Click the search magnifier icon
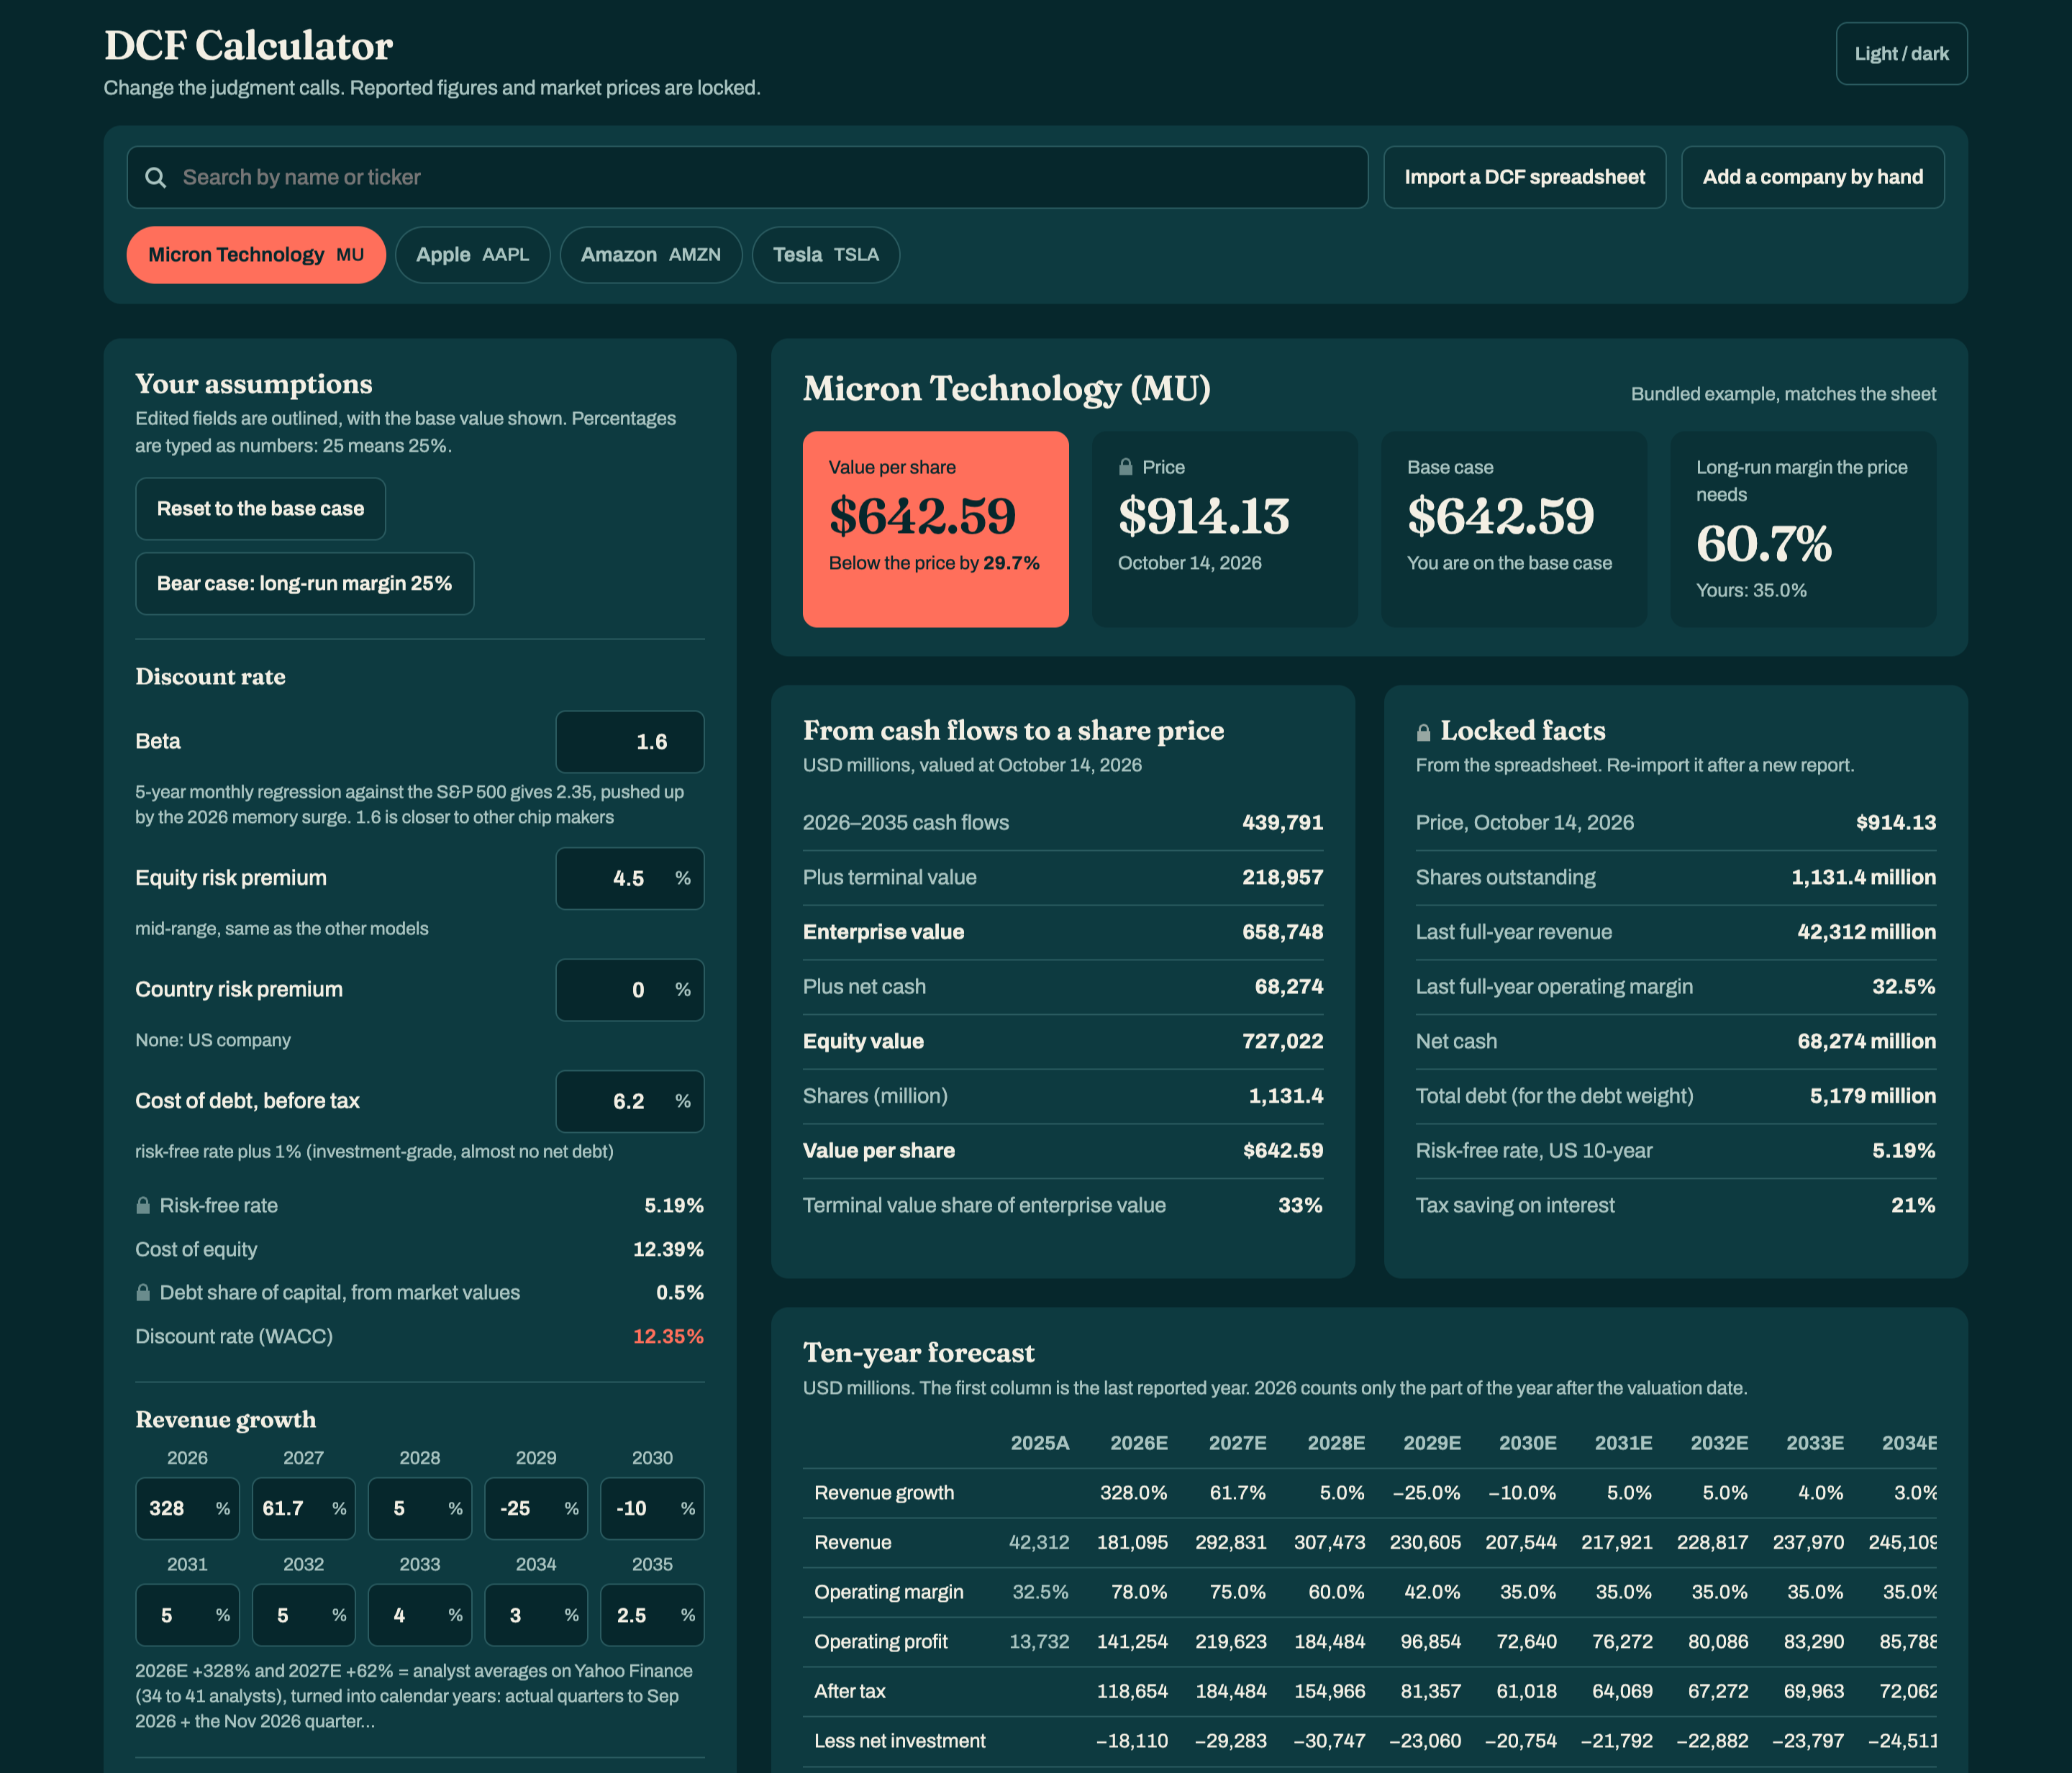Image resolution: width=2072 pixels, height=1773 pixels. pyautogui.click(x=156, y=177)
